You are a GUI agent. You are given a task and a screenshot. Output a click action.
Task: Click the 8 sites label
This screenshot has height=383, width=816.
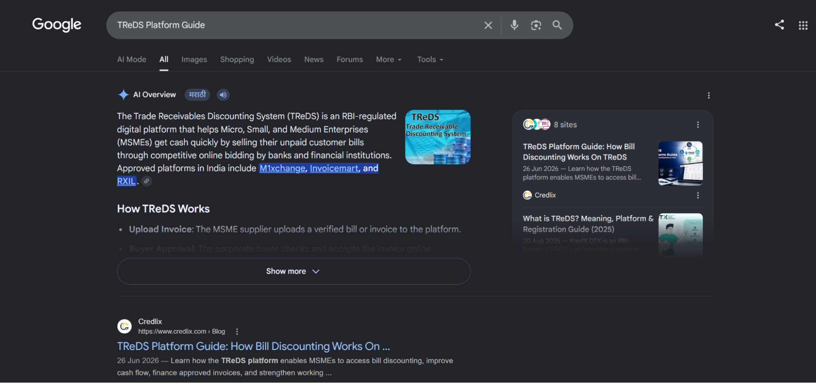[x=565, y=125]
